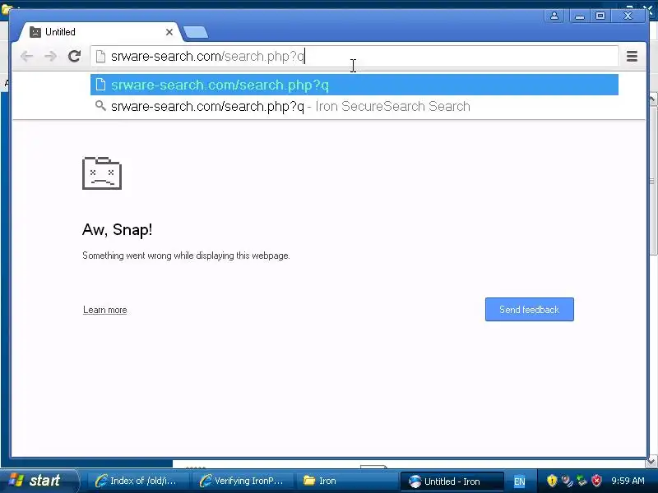Open the Learn more link

[x=105, y=310]
